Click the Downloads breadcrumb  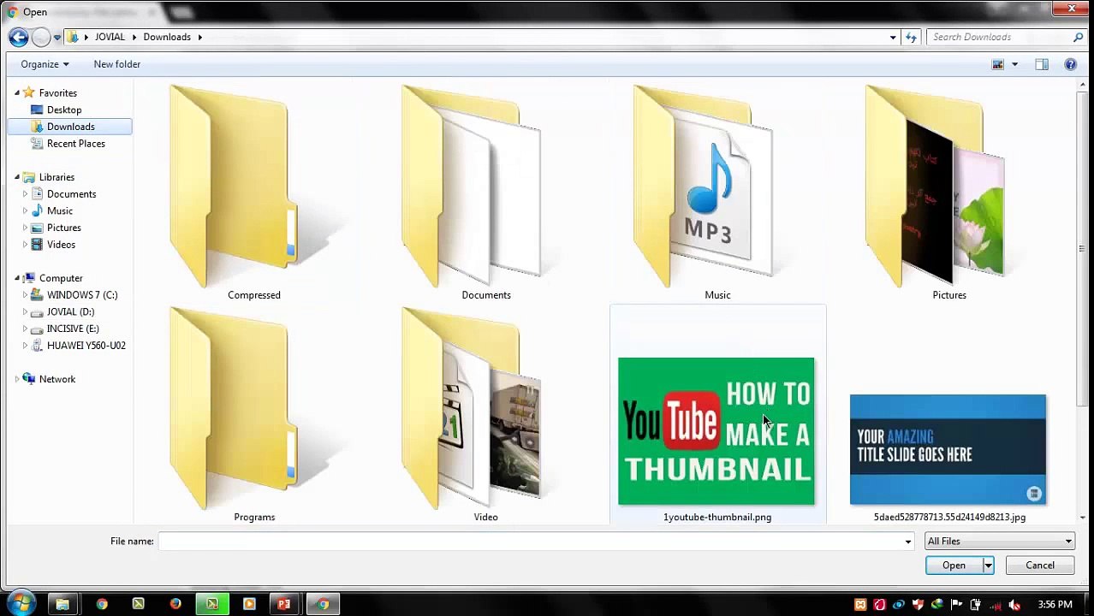(167, 37)
